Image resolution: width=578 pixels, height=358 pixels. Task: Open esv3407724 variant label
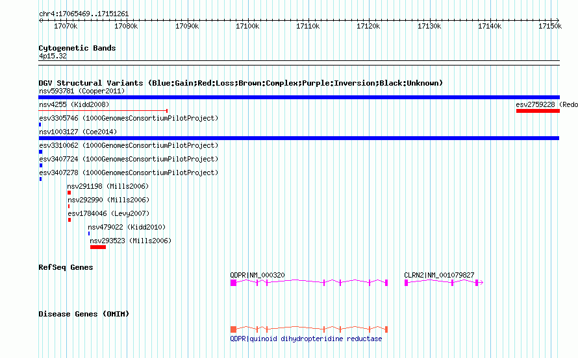click(129, 159)
